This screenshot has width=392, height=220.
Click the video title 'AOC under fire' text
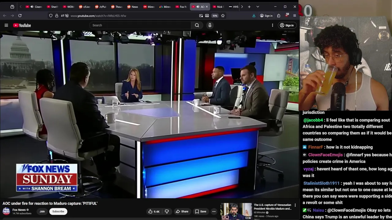[x=50, y=204]
